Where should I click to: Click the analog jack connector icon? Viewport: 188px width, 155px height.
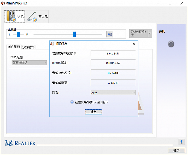point(171,44)
